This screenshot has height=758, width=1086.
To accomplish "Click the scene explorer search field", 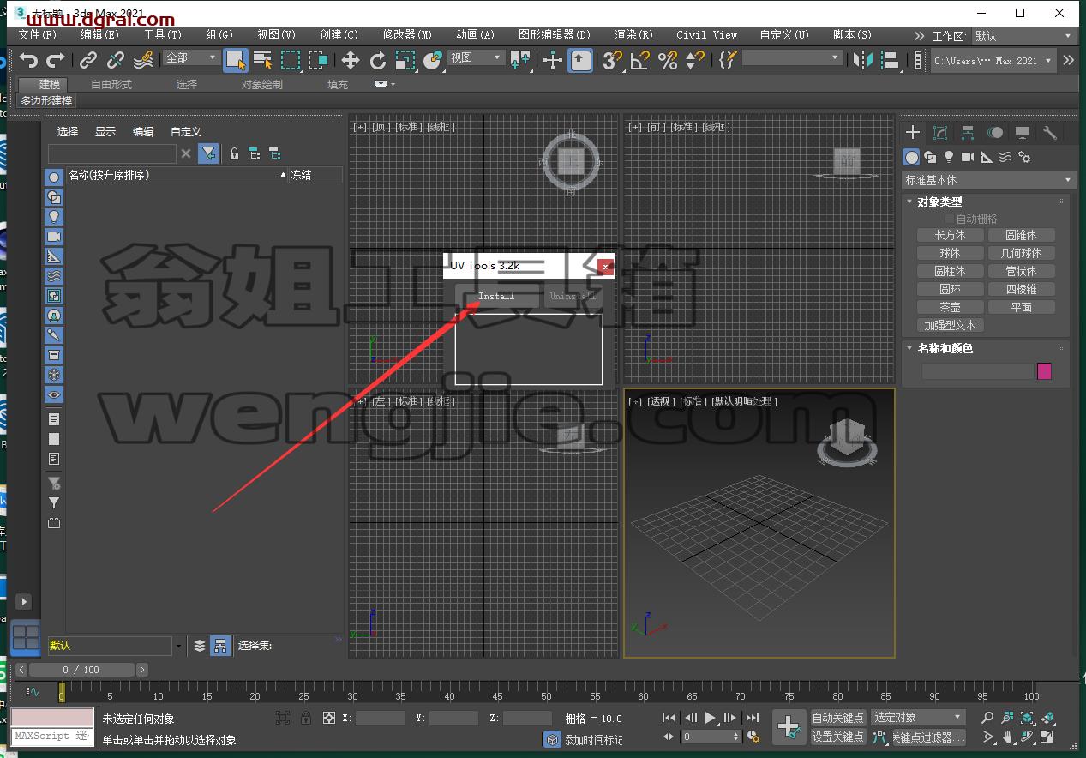I will tap(112, 153).
